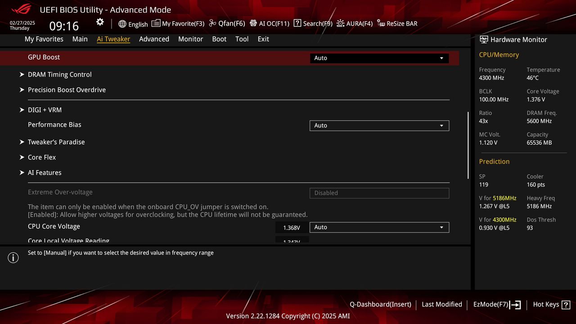This screenshot has width=576, height=324.
Task: Open the Performance Bias dropdown
Action: (379, 126)
